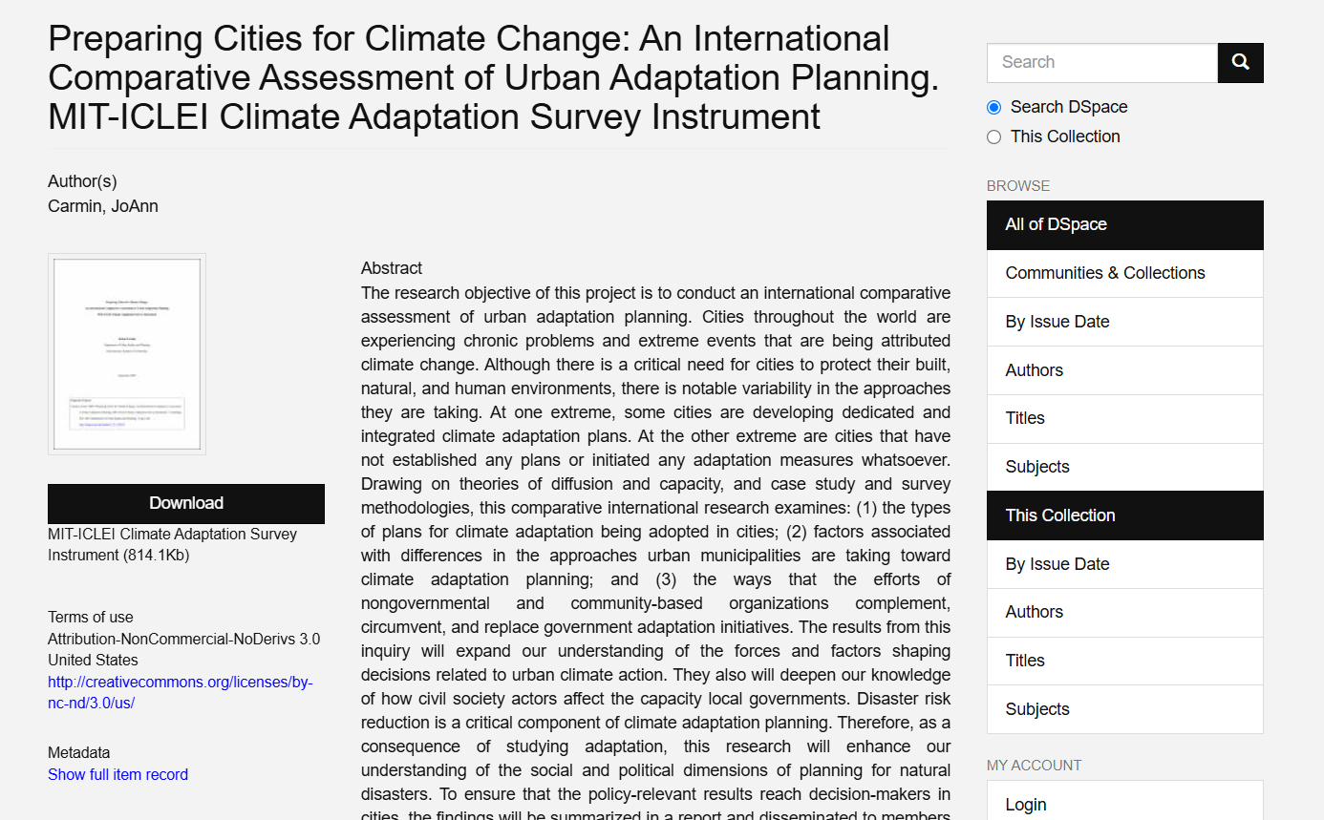This screenshot has width=1324, height=820.
Task: Browse This Collection By Issue Date
Action: 1057,564
